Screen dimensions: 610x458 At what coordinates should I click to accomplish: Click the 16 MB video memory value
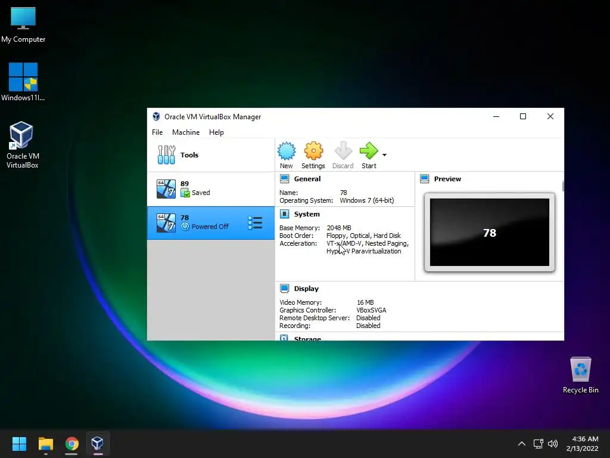pos(365,302)
